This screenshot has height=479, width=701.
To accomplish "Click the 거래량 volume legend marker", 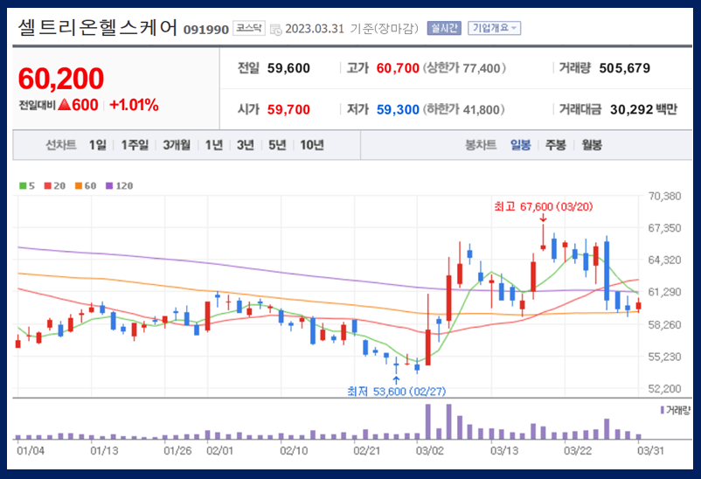I will coord(663,410).
